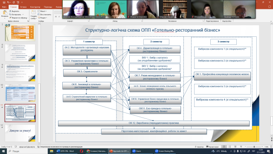The width and height of the screenshot is (273, 154).
Task: Open Opera browser from taskbar
Action: coord(81,151)
